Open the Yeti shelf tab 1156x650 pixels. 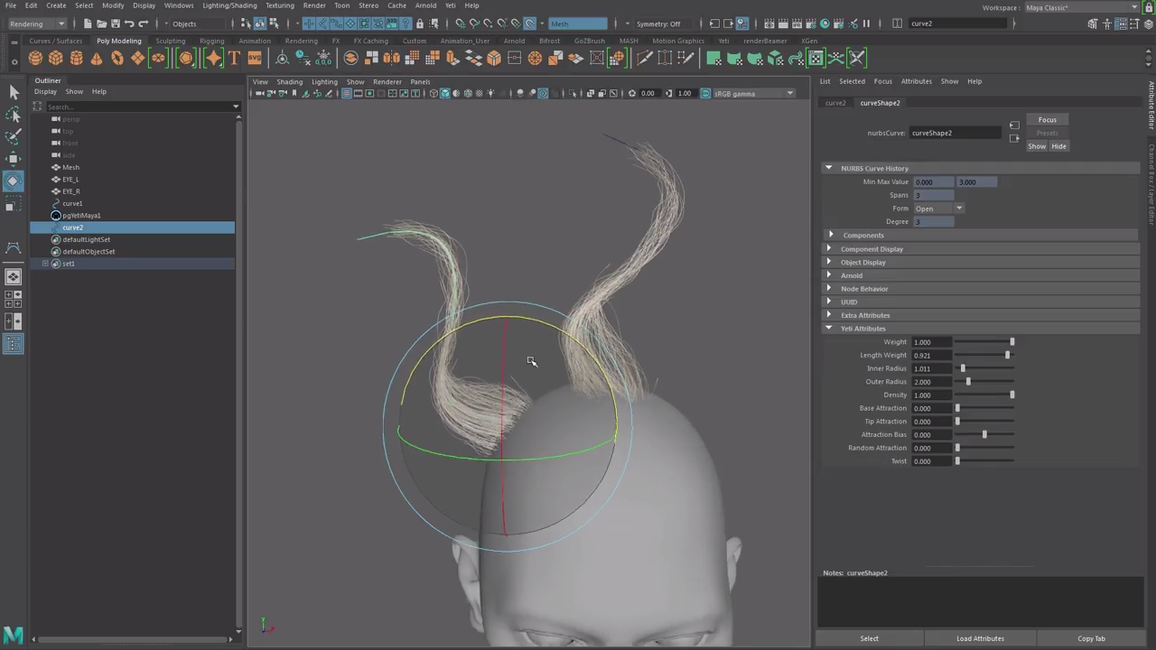point(723,41)
